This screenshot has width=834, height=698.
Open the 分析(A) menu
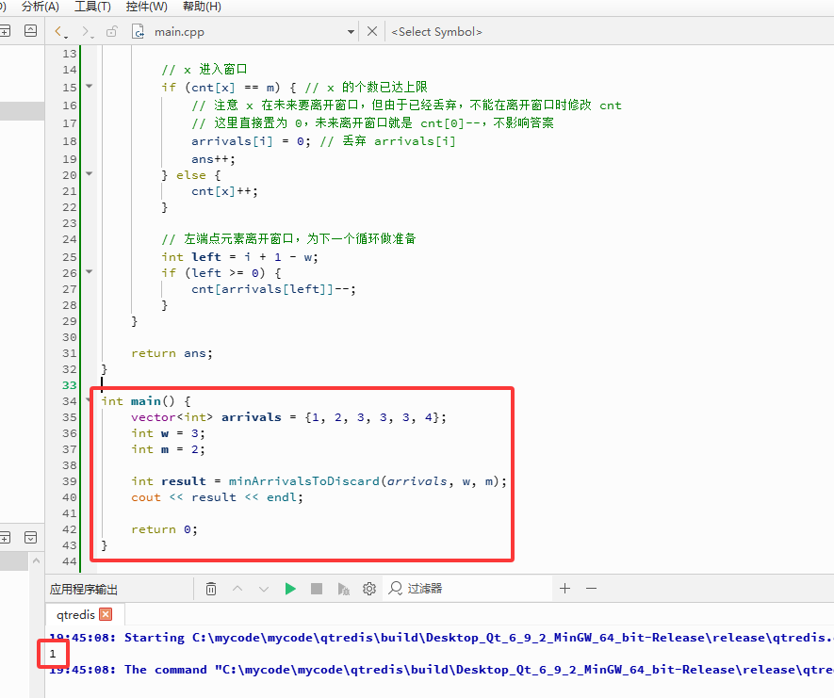pos(40,7)
